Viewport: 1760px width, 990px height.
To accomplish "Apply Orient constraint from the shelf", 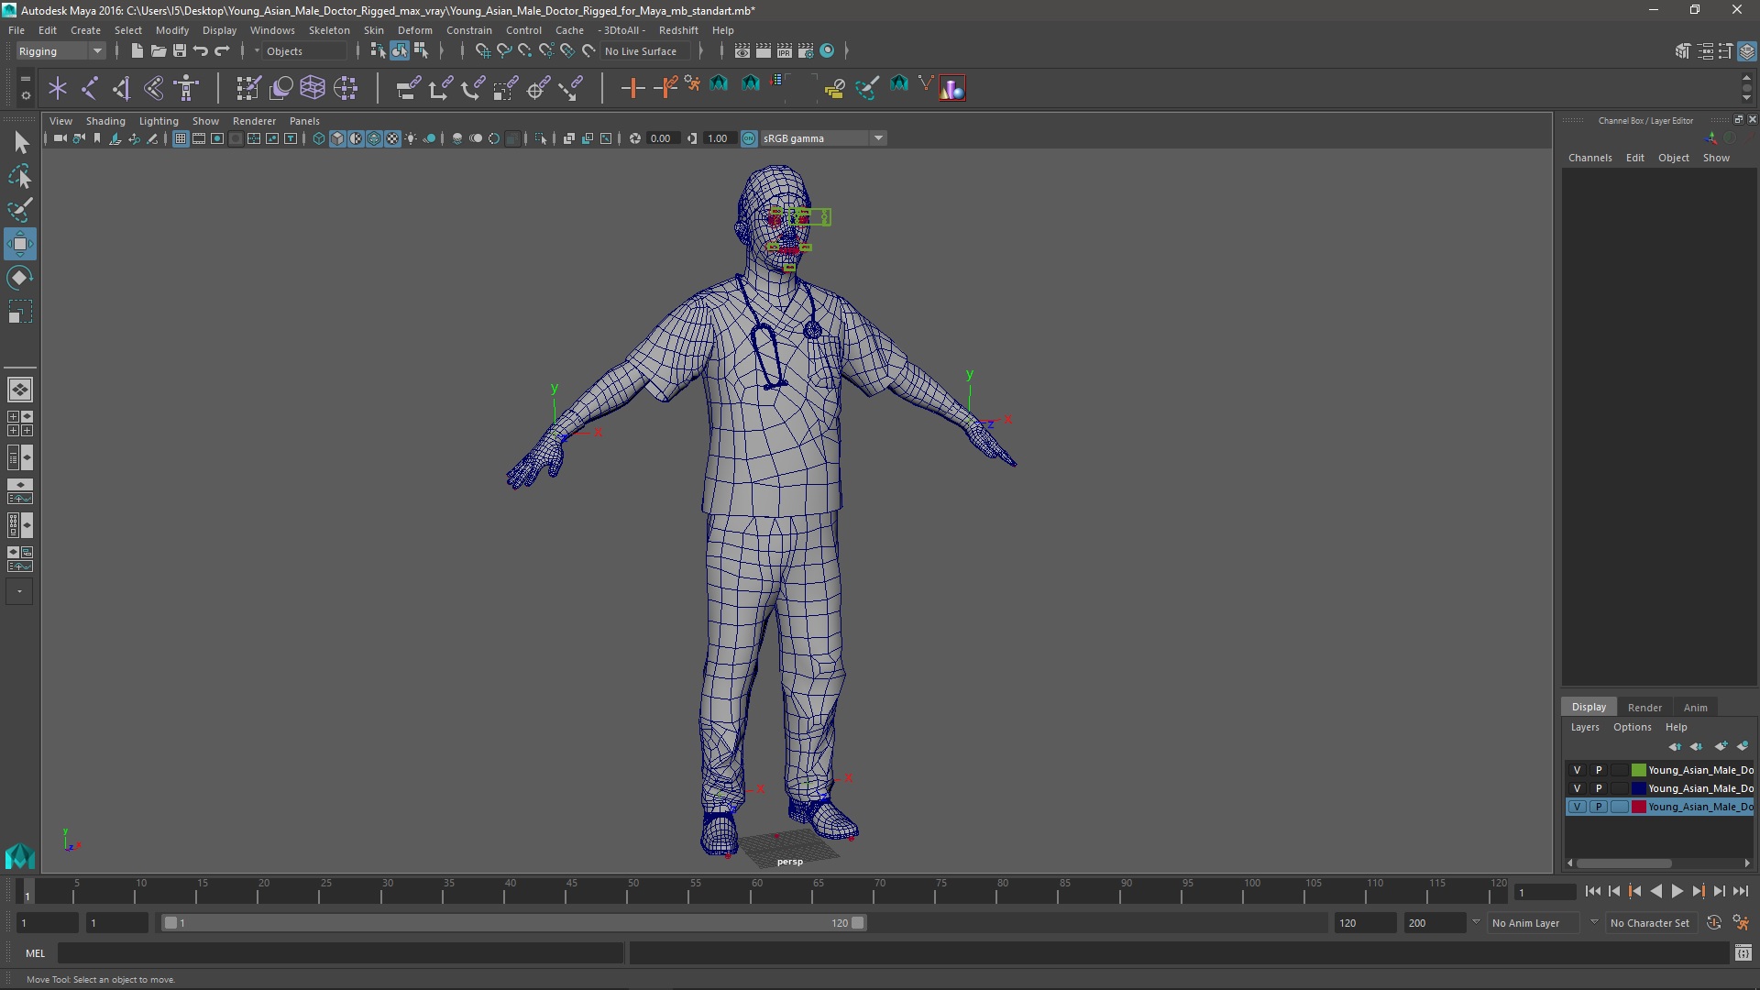I will 473,88.
